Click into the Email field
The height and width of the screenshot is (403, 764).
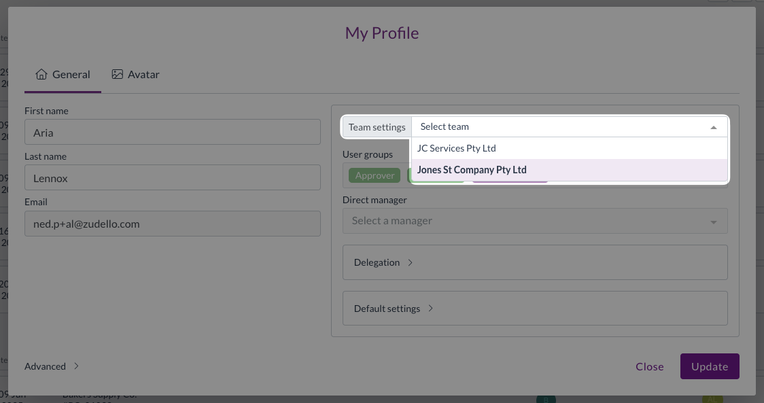coord(172,224)
